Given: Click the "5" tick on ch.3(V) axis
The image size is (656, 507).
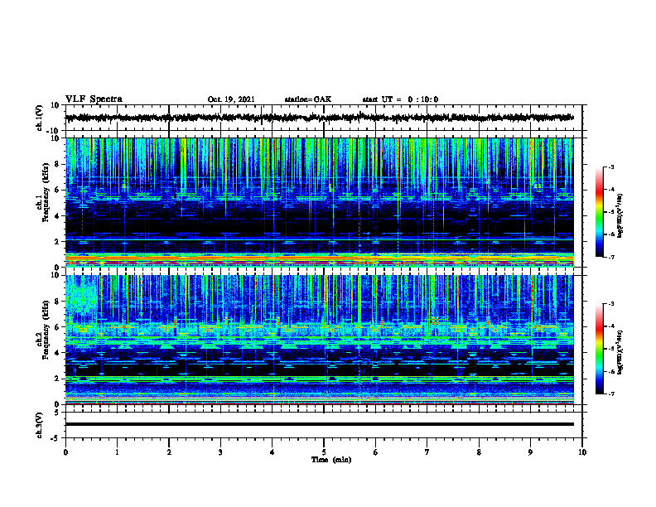Looking at the screenshot, I should (x=58, y=413).
